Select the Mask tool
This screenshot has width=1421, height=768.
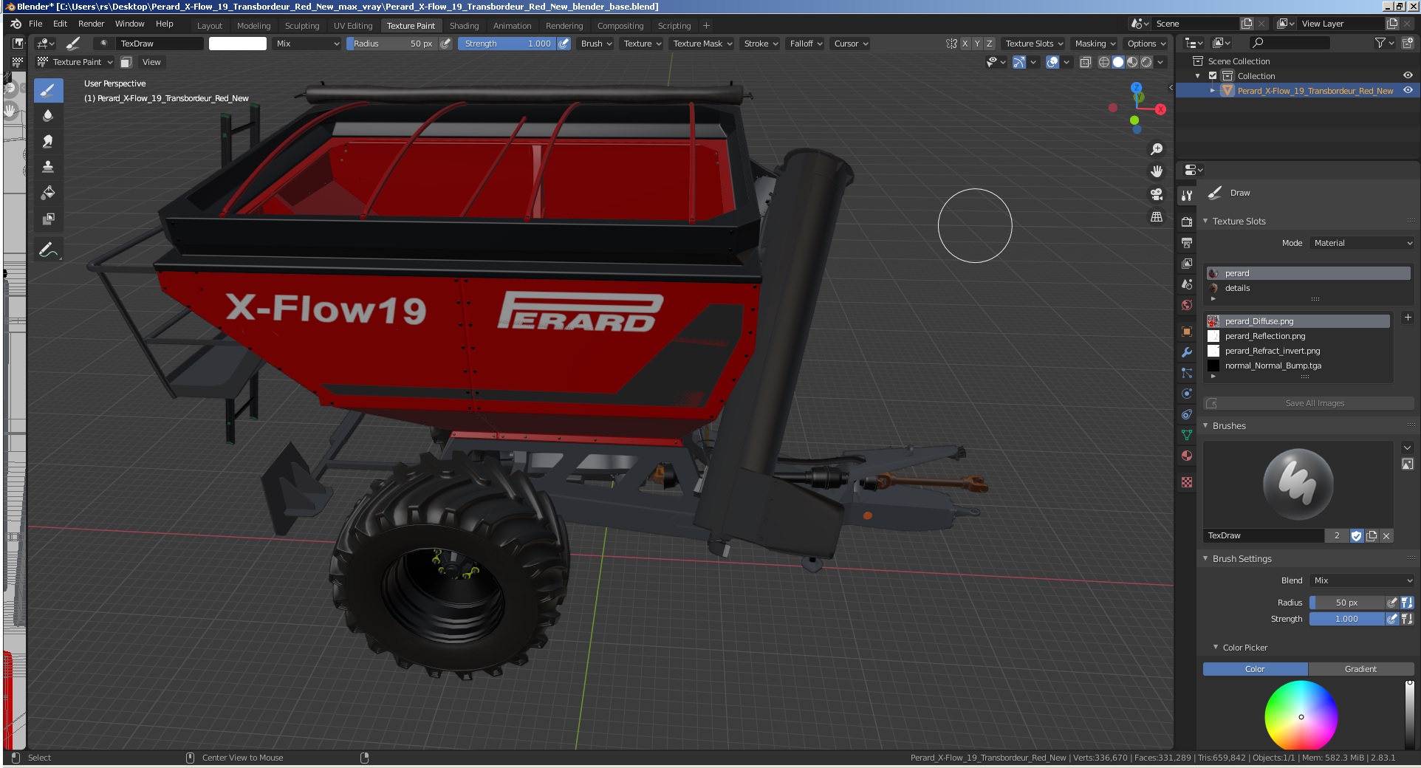pyautogui.click(x=48, y=219)
